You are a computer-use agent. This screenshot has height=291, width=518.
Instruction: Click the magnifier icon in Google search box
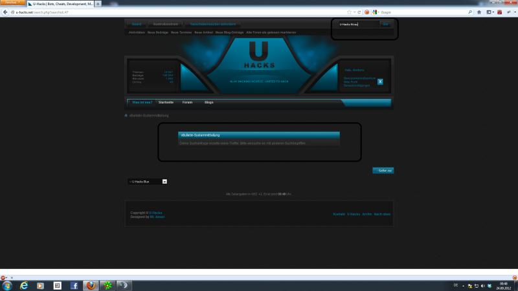click(470, 12)
